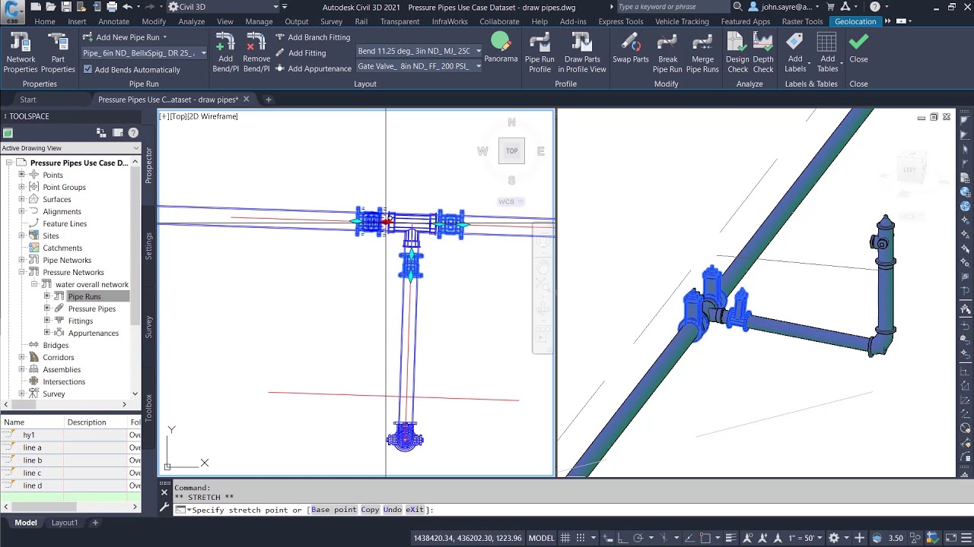Open Part Properties in the ribbon
Image resolution: width=974 pixels, height=547 pixels.
click(58, 52)
